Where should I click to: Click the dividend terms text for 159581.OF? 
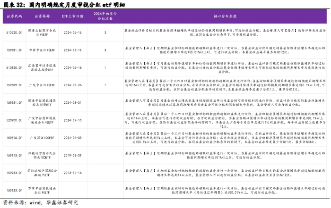point(225,50)
